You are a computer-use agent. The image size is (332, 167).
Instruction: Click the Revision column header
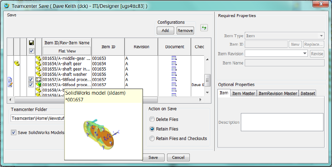point(142,47)
